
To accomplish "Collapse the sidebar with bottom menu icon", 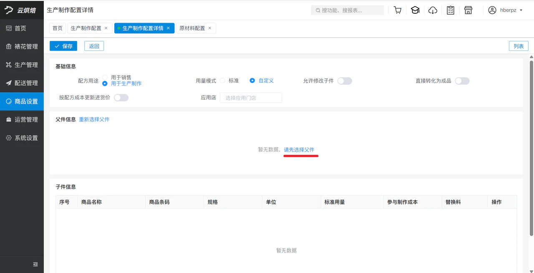I will (x=35, y=264).
